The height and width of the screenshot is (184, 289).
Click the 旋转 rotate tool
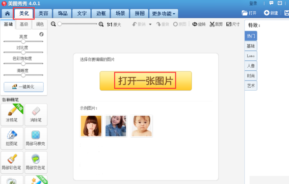[199, 24]
